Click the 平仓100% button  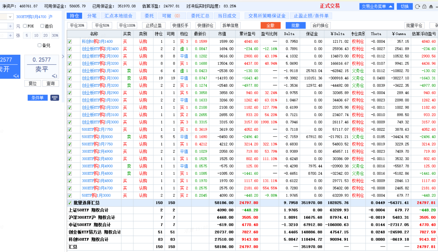point(127,26)
